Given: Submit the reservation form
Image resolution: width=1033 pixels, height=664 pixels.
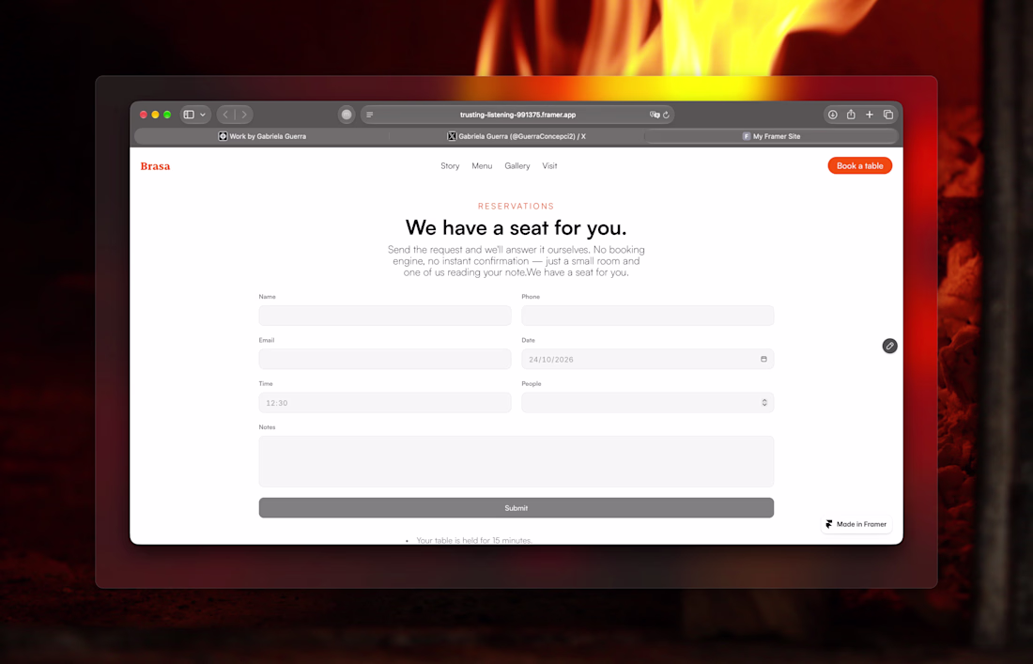Looking at the screenshot, I should point(516,508).
